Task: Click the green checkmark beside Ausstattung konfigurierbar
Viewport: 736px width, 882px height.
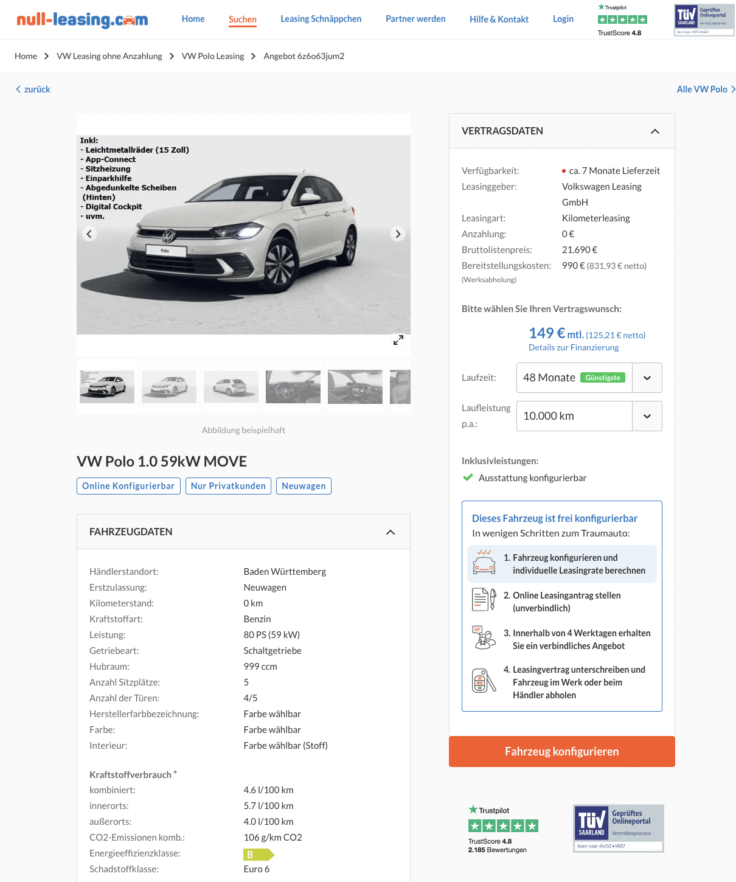Action: tap(468, 477)
